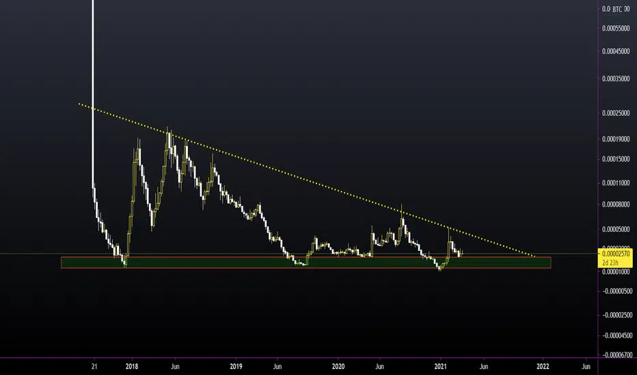Click the 2019 label on time axis
Screen dimensions: 637x375
[x=236, y=367]
